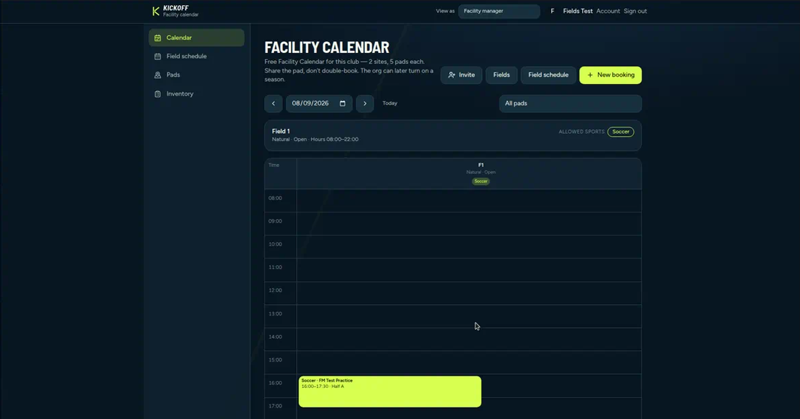Click the F user avatar

[552, 11]
